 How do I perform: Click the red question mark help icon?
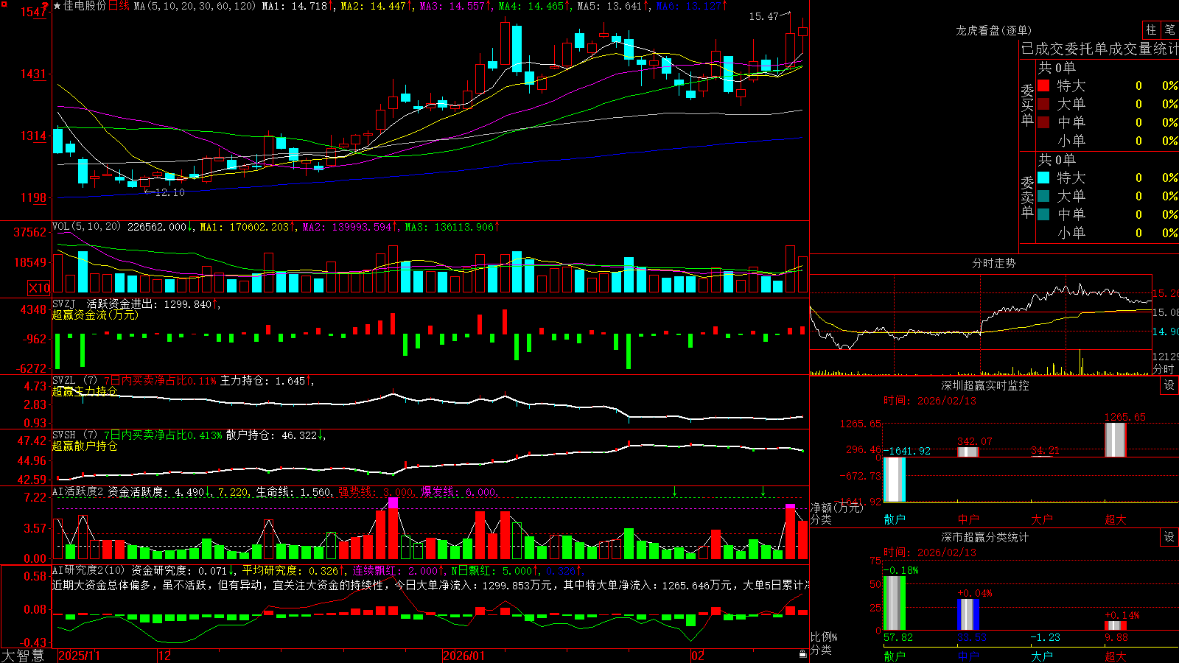[45, 7]
